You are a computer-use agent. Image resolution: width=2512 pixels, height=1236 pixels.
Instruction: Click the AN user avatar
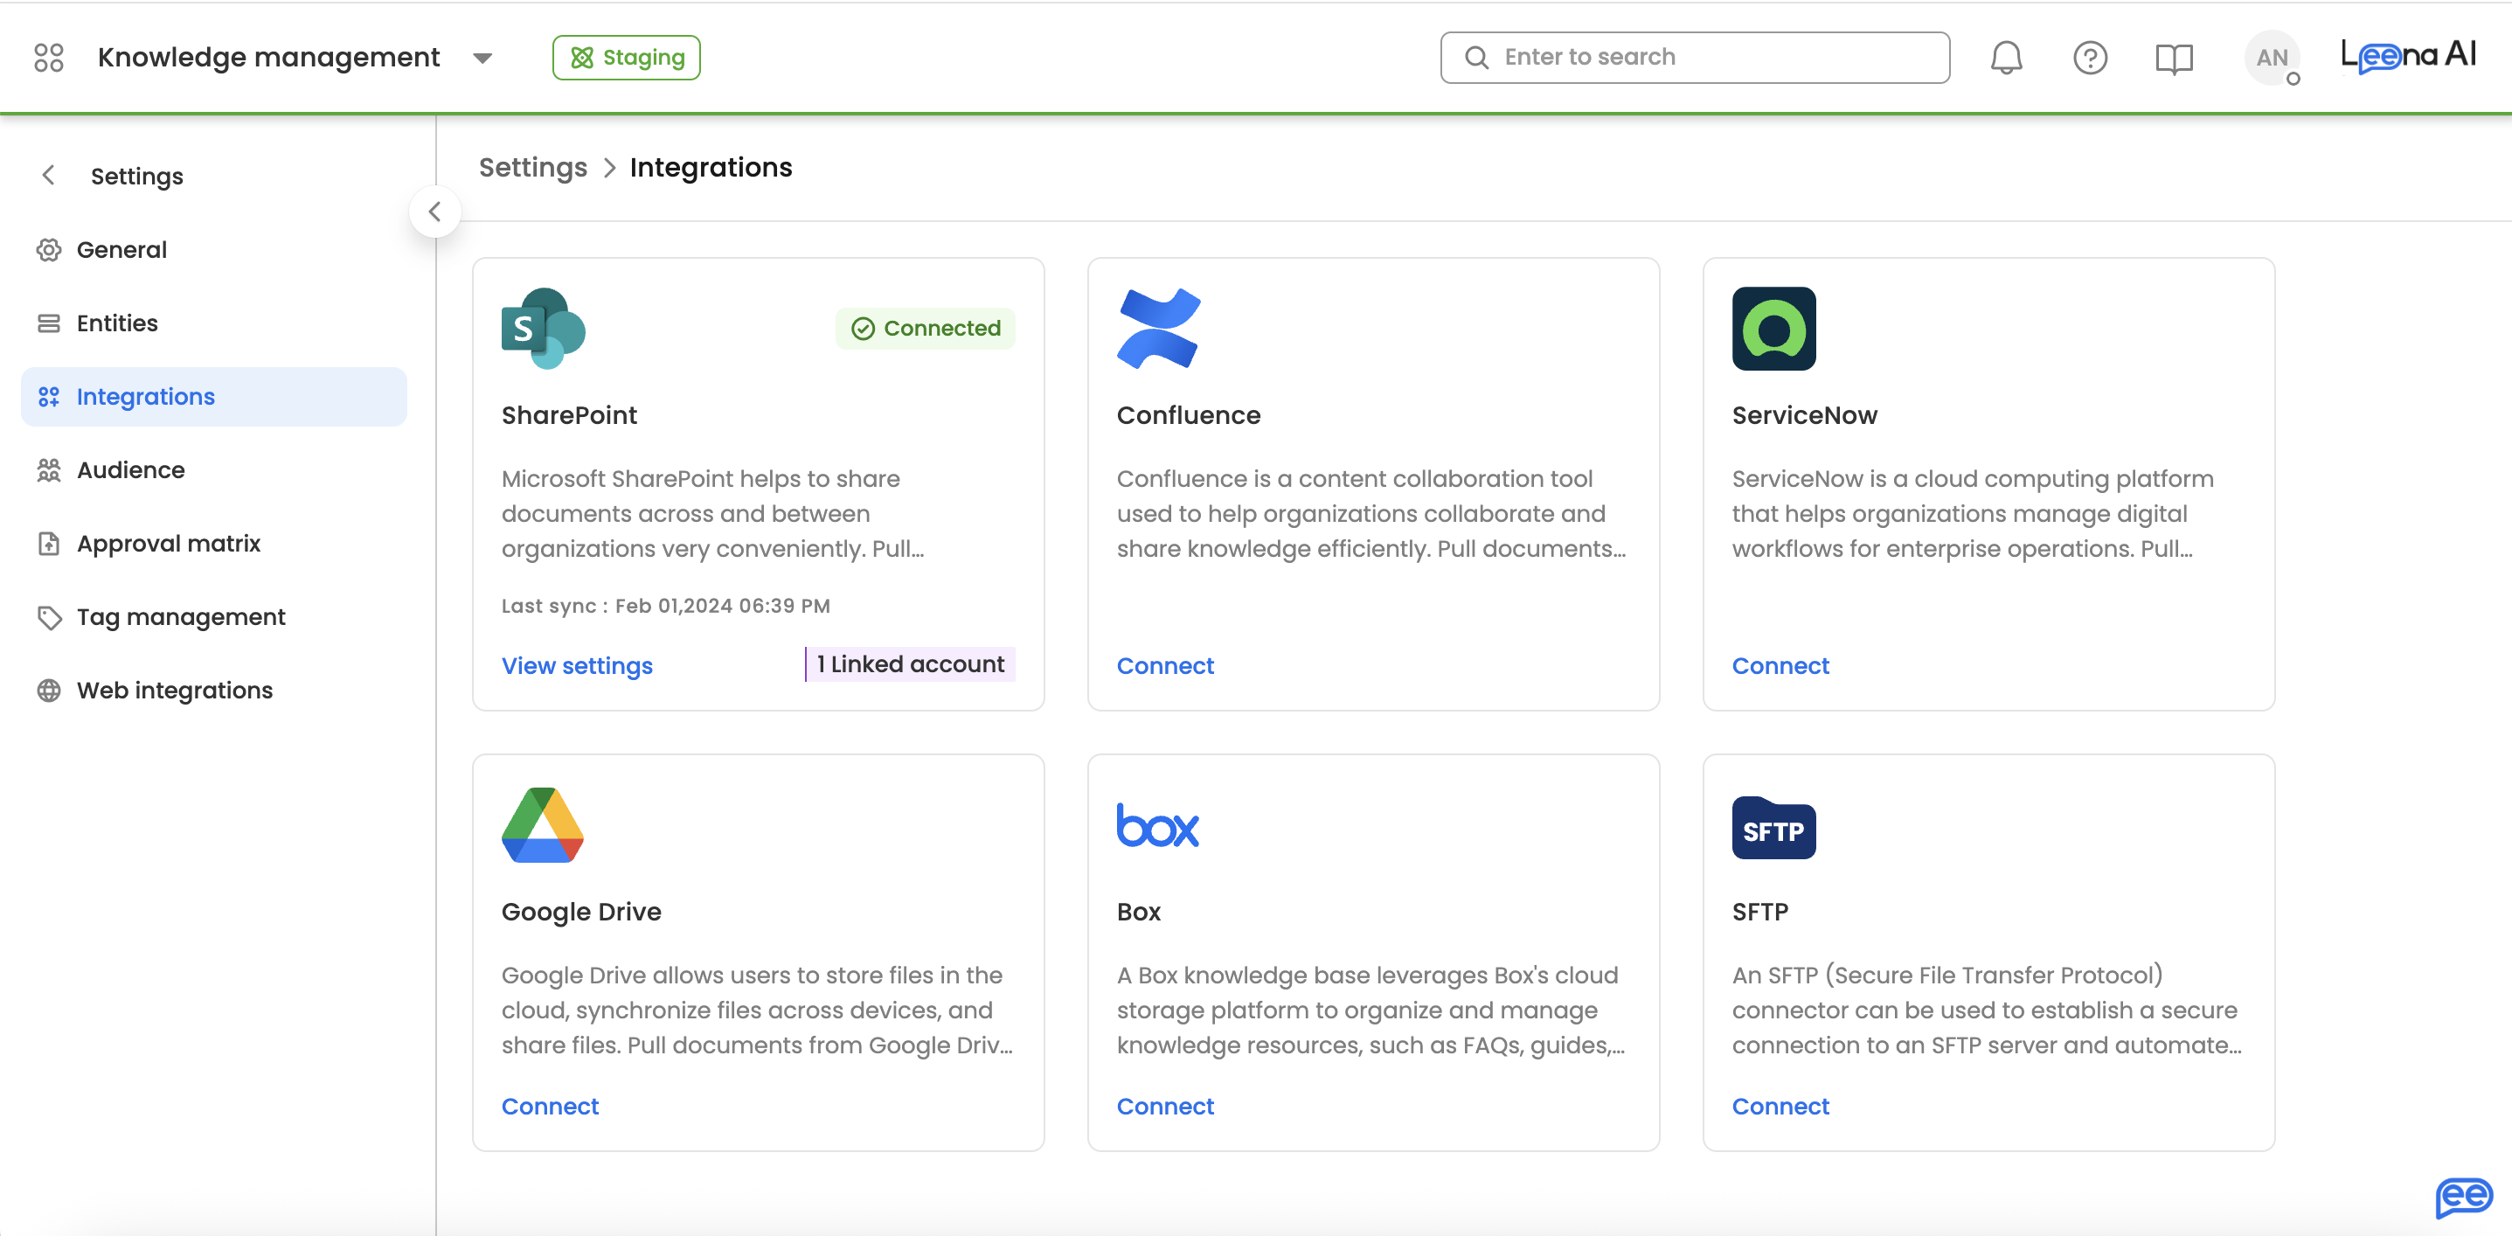pyautogui.click(x=2271, y=58)
